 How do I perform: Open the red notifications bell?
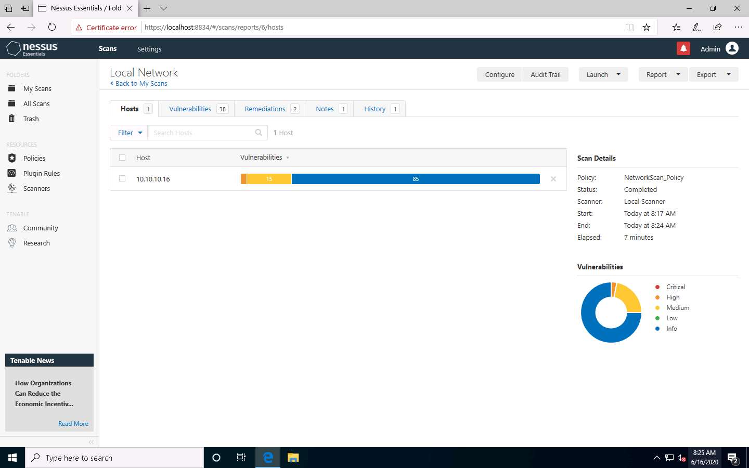683,48
